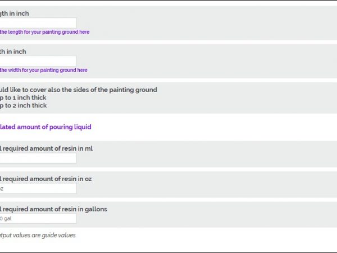Click the cover sides of painting ground label
Image resolution: width=337 pixels, height=253 pixels.
click(x=78, y=90)
